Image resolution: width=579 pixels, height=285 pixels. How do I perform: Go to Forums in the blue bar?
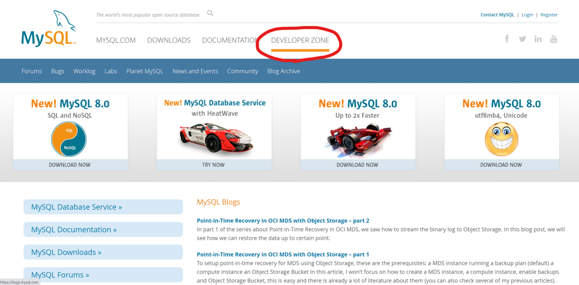[x=32, y=71]
